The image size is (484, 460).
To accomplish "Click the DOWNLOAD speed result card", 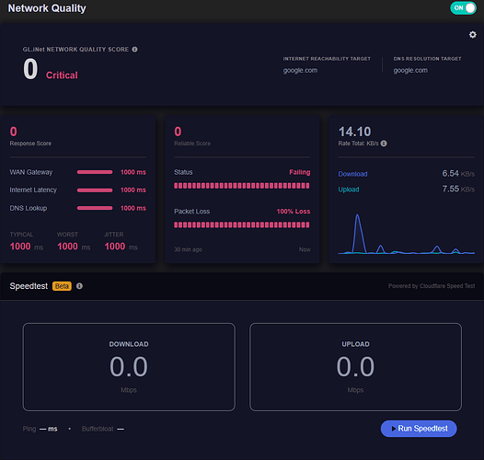I will tap(129, 367).
